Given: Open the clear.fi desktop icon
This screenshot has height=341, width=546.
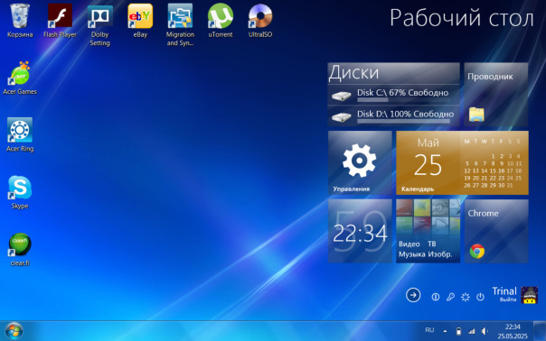Looking at the screenshot, I should 20,250.
